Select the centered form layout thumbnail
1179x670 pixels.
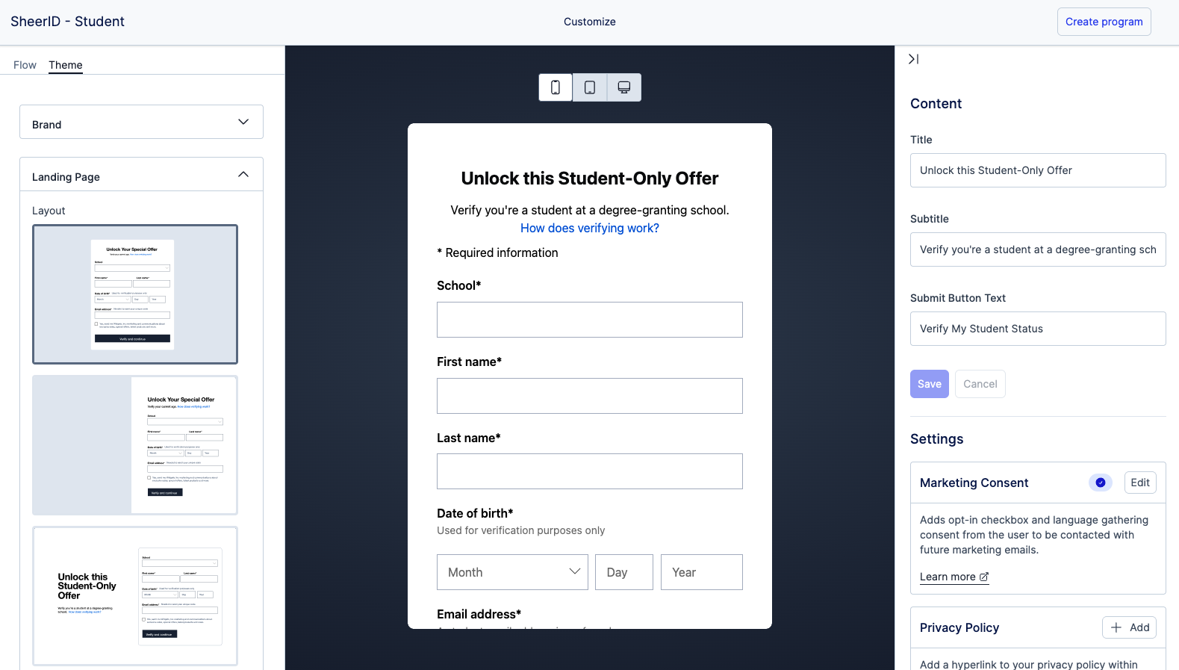(135, 294)
